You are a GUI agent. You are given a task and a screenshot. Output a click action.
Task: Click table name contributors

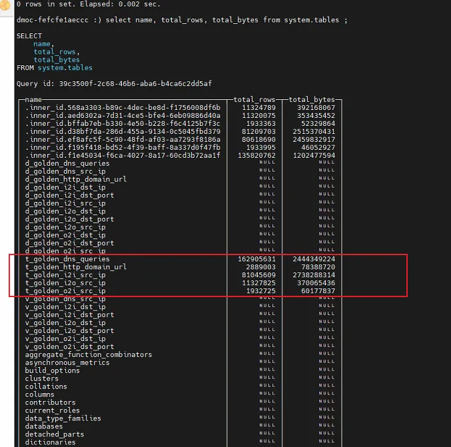point(51,402)
